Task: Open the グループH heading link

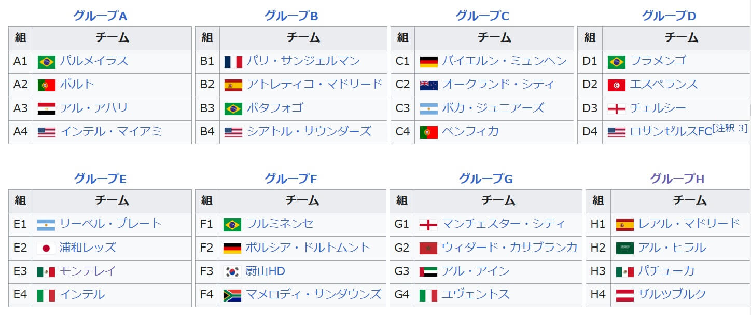Action: pos(677,179)
